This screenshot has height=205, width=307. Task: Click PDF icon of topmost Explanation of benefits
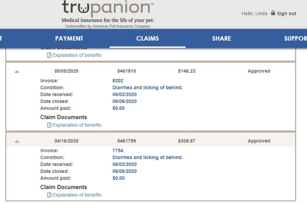pyautogui.click(x=49, y=55)
